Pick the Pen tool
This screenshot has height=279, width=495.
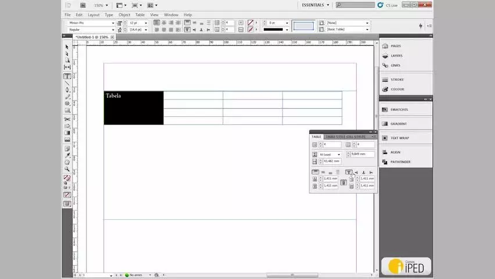pyautogui.click(x=67, y=90)
